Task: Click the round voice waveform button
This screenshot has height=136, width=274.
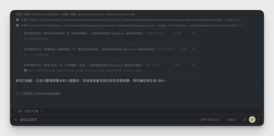Action: coord(252,120)
